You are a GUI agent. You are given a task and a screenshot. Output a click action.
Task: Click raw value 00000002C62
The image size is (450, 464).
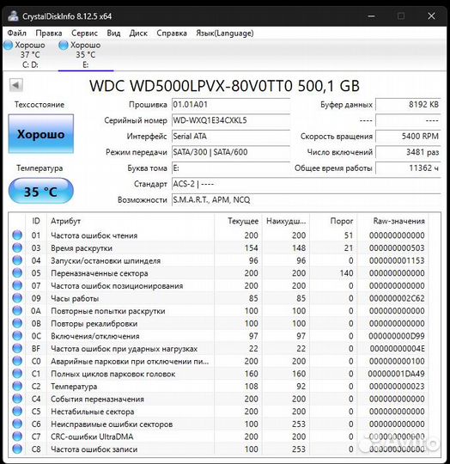tap(397, 298)
